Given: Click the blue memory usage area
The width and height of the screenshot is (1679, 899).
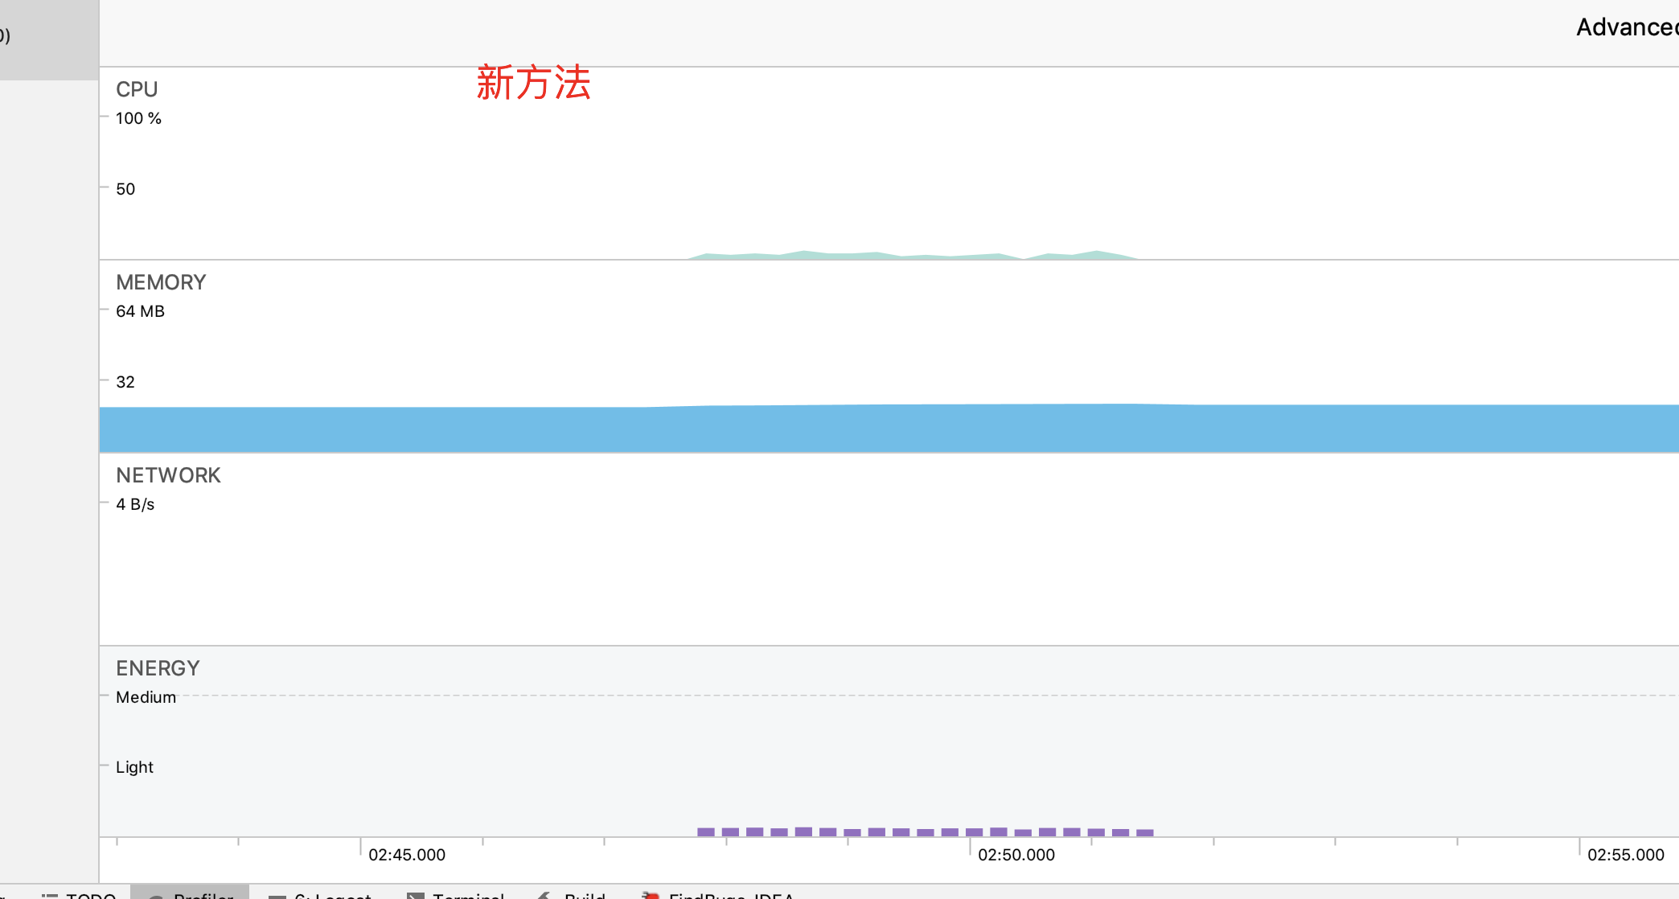Looking at the screenshot, I should point(889,429).
